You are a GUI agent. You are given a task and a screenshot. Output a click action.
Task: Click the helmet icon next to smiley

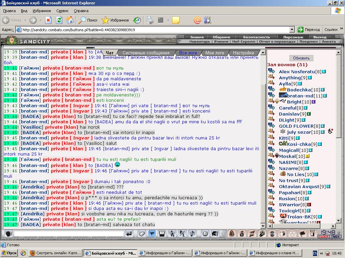click(215, 234)
